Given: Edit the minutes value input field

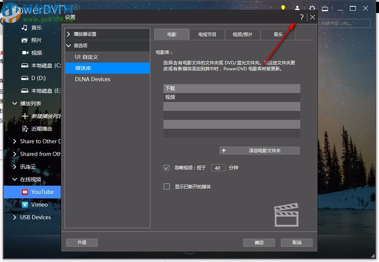Looking at the screenshot, I should [218, 167].
